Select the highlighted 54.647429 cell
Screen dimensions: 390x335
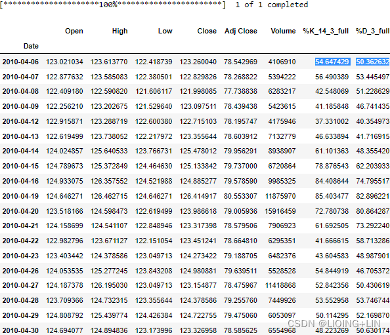click(332, 62)
